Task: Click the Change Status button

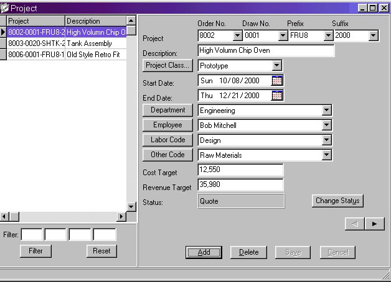Action: point(337,201)
